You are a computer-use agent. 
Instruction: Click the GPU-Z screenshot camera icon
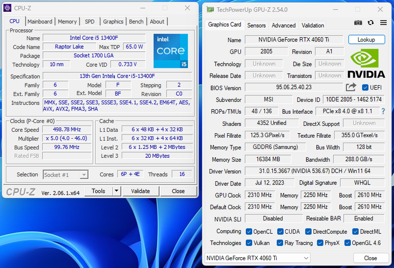click(x=358, y=23)
